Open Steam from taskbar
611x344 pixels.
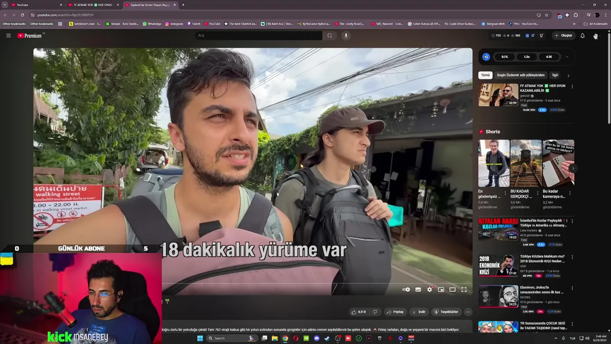point(327,338)
